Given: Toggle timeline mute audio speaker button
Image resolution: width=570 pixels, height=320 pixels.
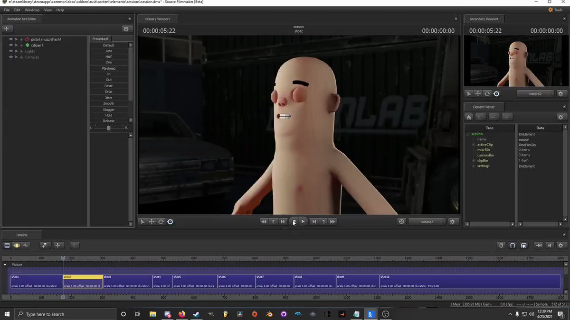Looking at the screenshot, I should (x=550, y=245).
